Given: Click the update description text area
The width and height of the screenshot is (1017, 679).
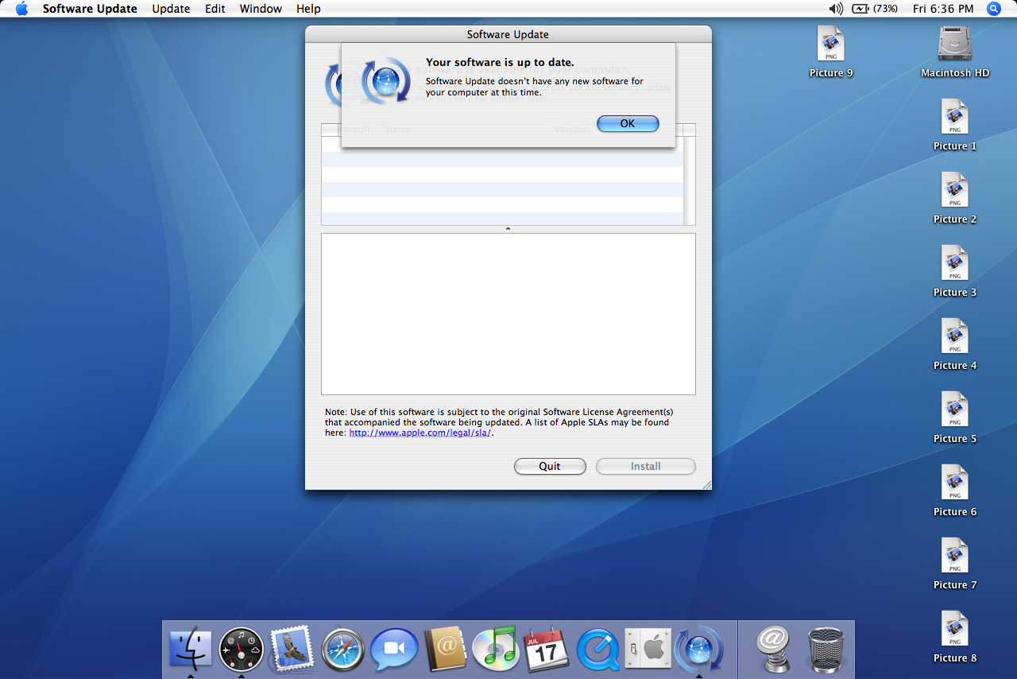Looking at the screenshot, I should [508, 314].
